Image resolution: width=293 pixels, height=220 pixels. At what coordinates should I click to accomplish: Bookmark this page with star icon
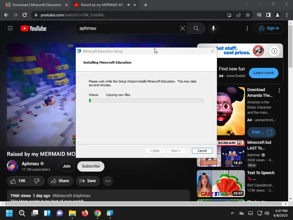click(x=248, y=15)
